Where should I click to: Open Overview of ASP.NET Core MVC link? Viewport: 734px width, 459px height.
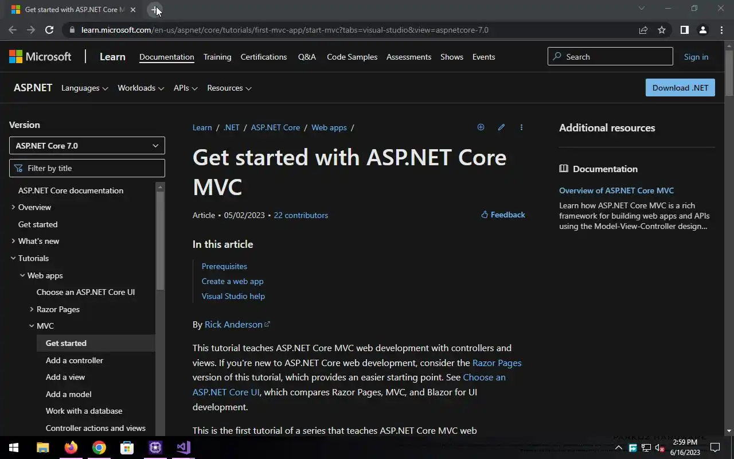[x=616, y=190]
